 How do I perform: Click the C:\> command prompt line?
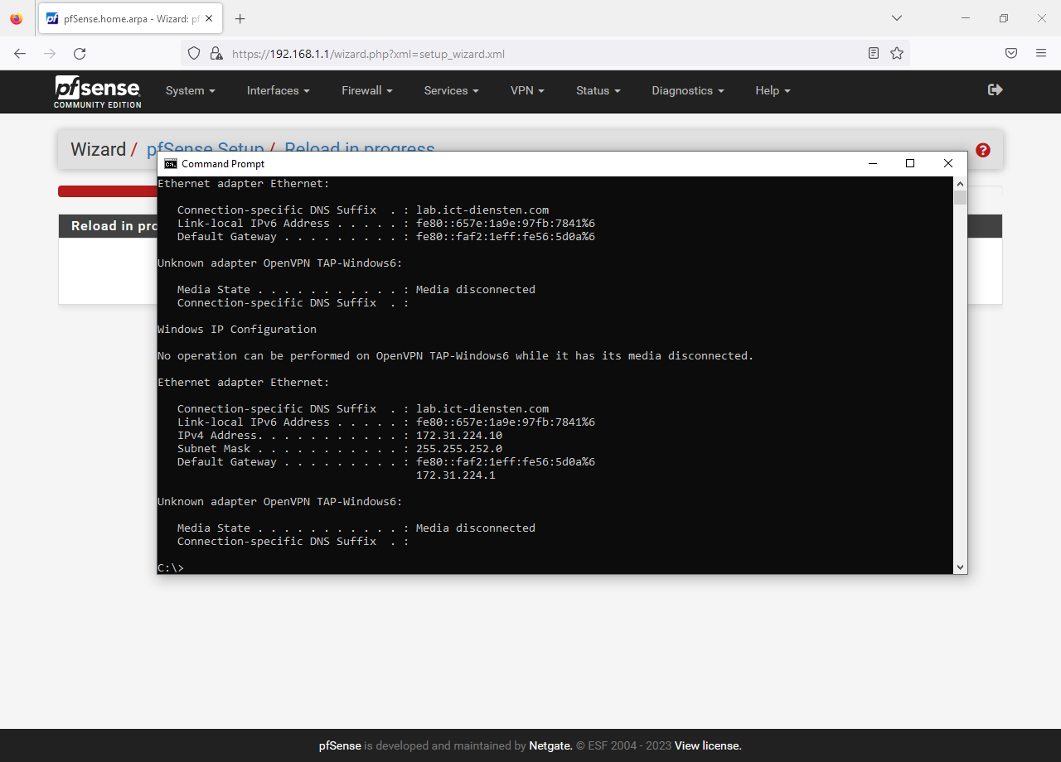pos(171,568)
